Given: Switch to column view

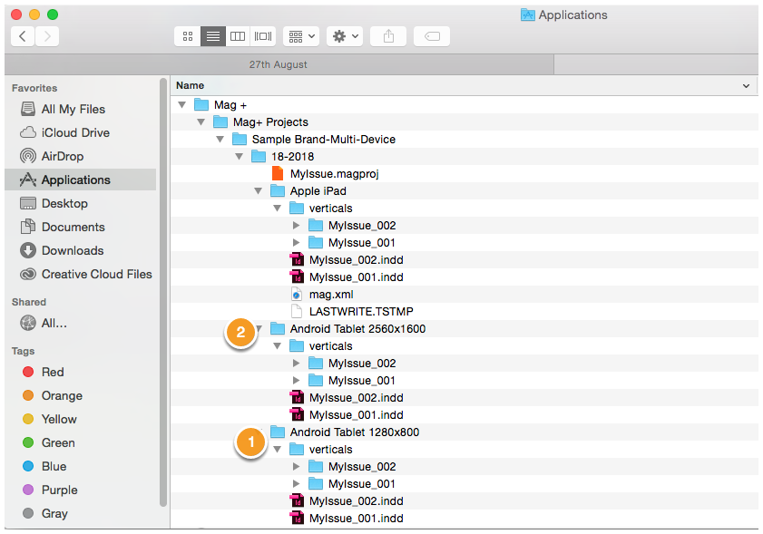Looking at the screenshot, I should point(238,36).
